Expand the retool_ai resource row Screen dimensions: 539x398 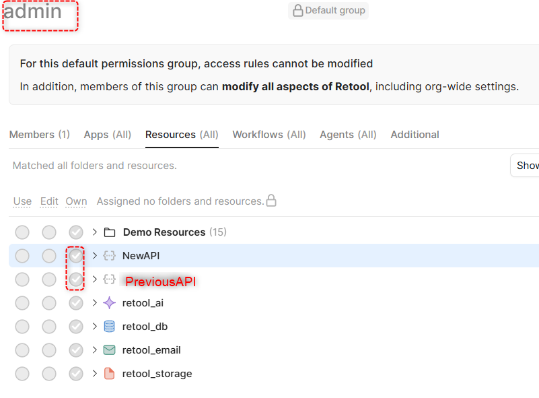94,303
